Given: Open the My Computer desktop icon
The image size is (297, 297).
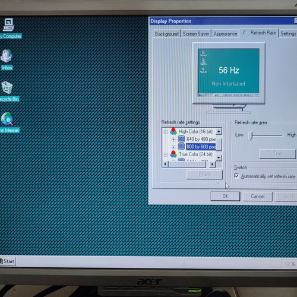Looking at the screenshot, I should point(8,25).
